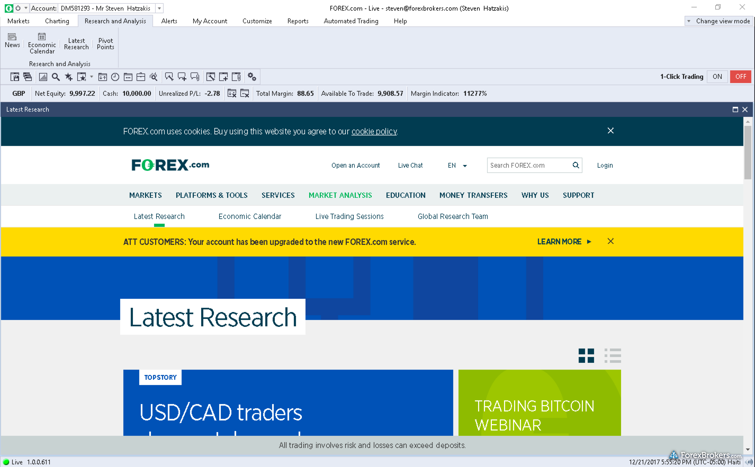Click the website search magnifier icon

click(576, 166)
